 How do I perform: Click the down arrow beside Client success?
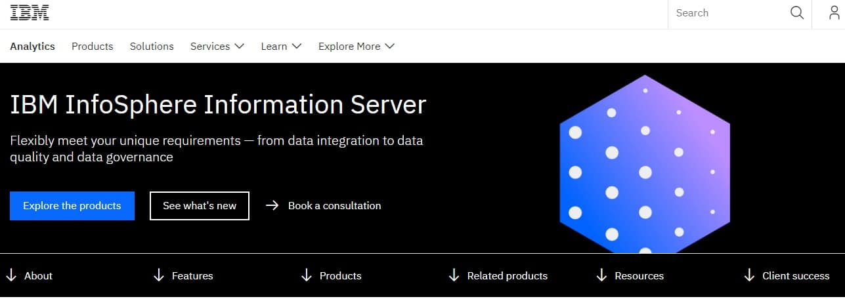tap(749, 275)
